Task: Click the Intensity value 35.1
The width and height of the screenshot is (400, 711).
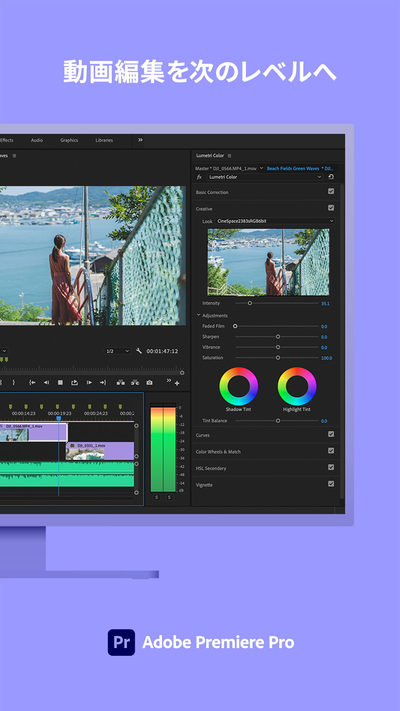Action: pyautogui.click(x=325, y=304)
